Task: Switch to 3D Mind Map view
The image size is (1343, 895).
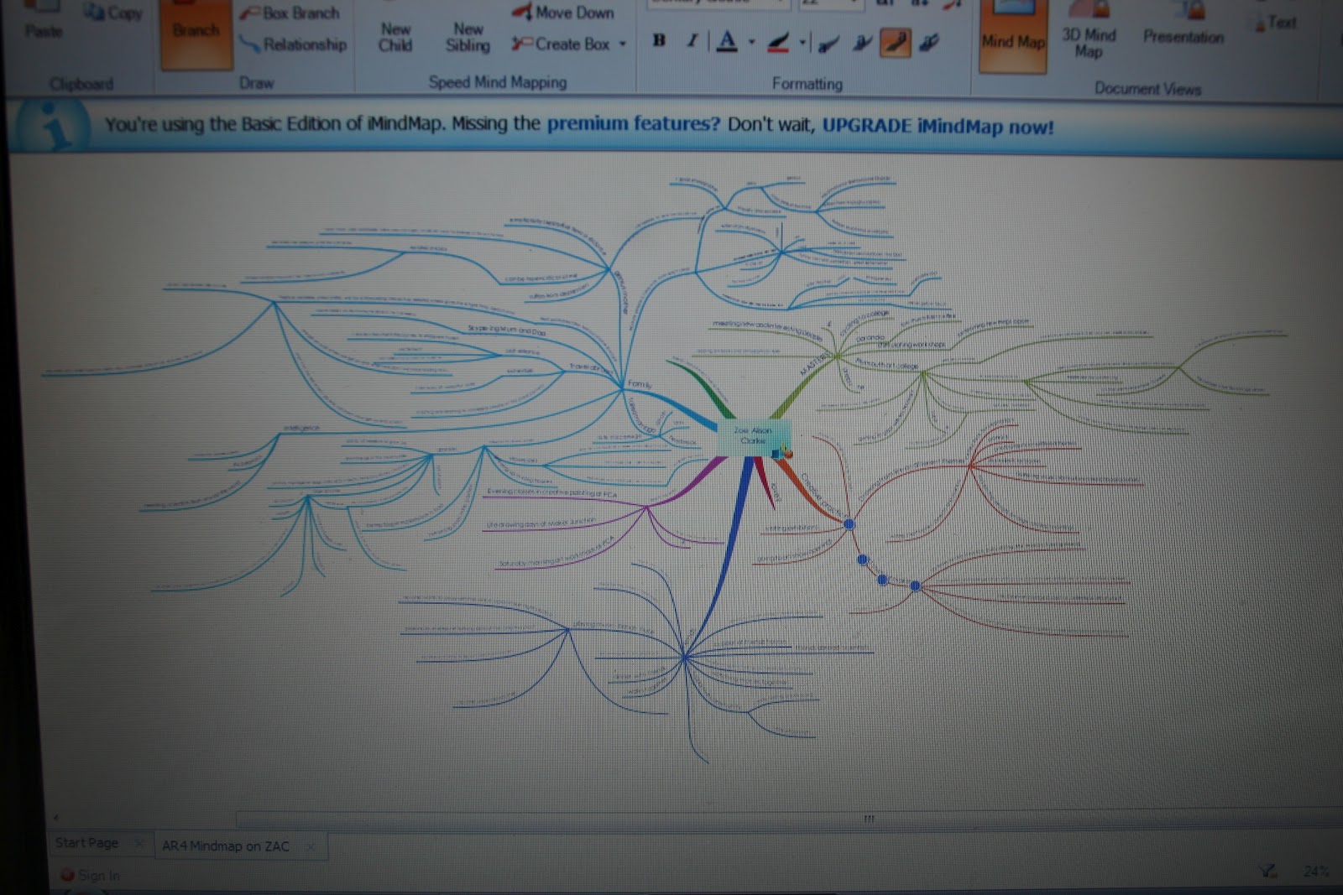Action: (x=1090, y=40)
